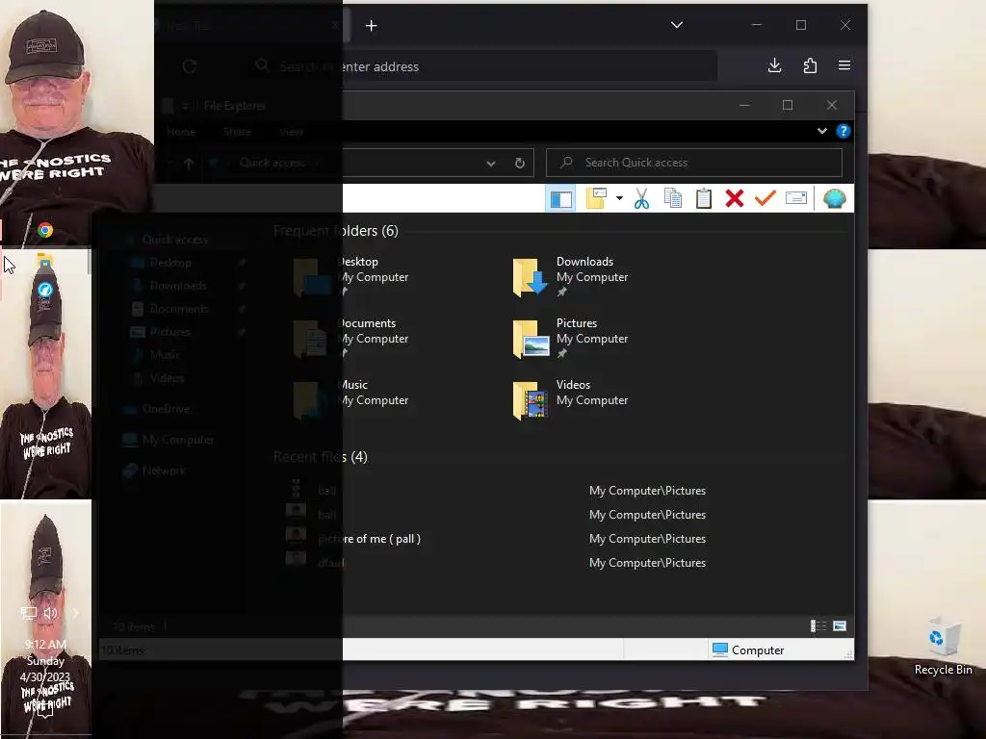Select Desktop in the navigation pane
This screenshot has width=986, height=739.
[169, 263]
